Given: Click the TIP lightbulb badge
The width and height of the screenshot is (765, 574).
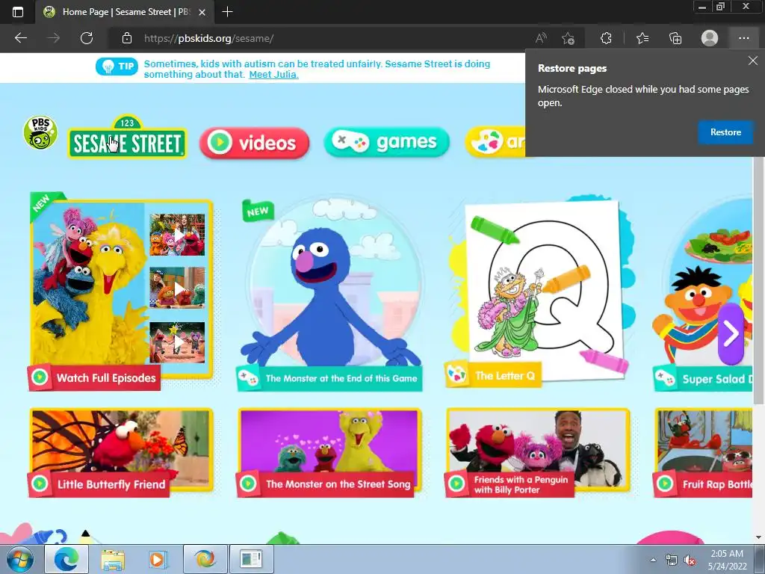Looking at the screenshot, I should tap(117, 67).
